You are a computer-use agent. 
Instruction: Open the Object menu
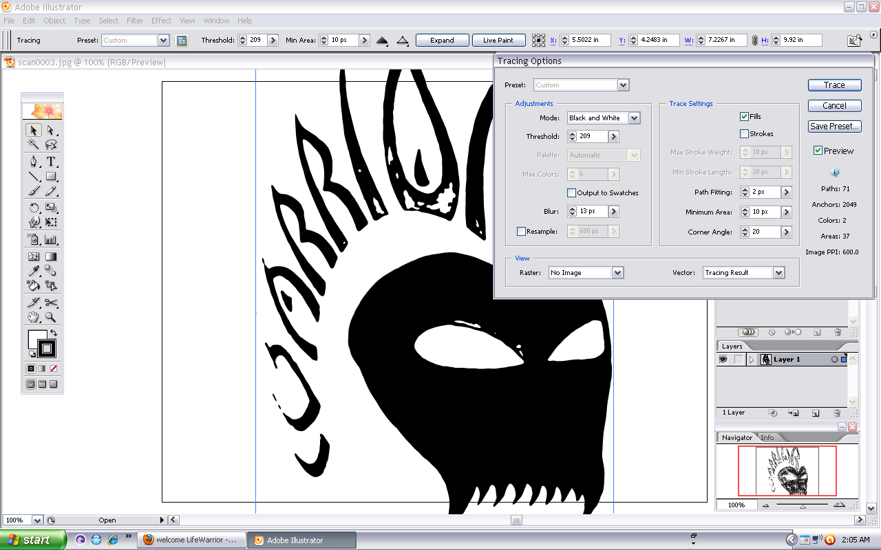point(54,21)
